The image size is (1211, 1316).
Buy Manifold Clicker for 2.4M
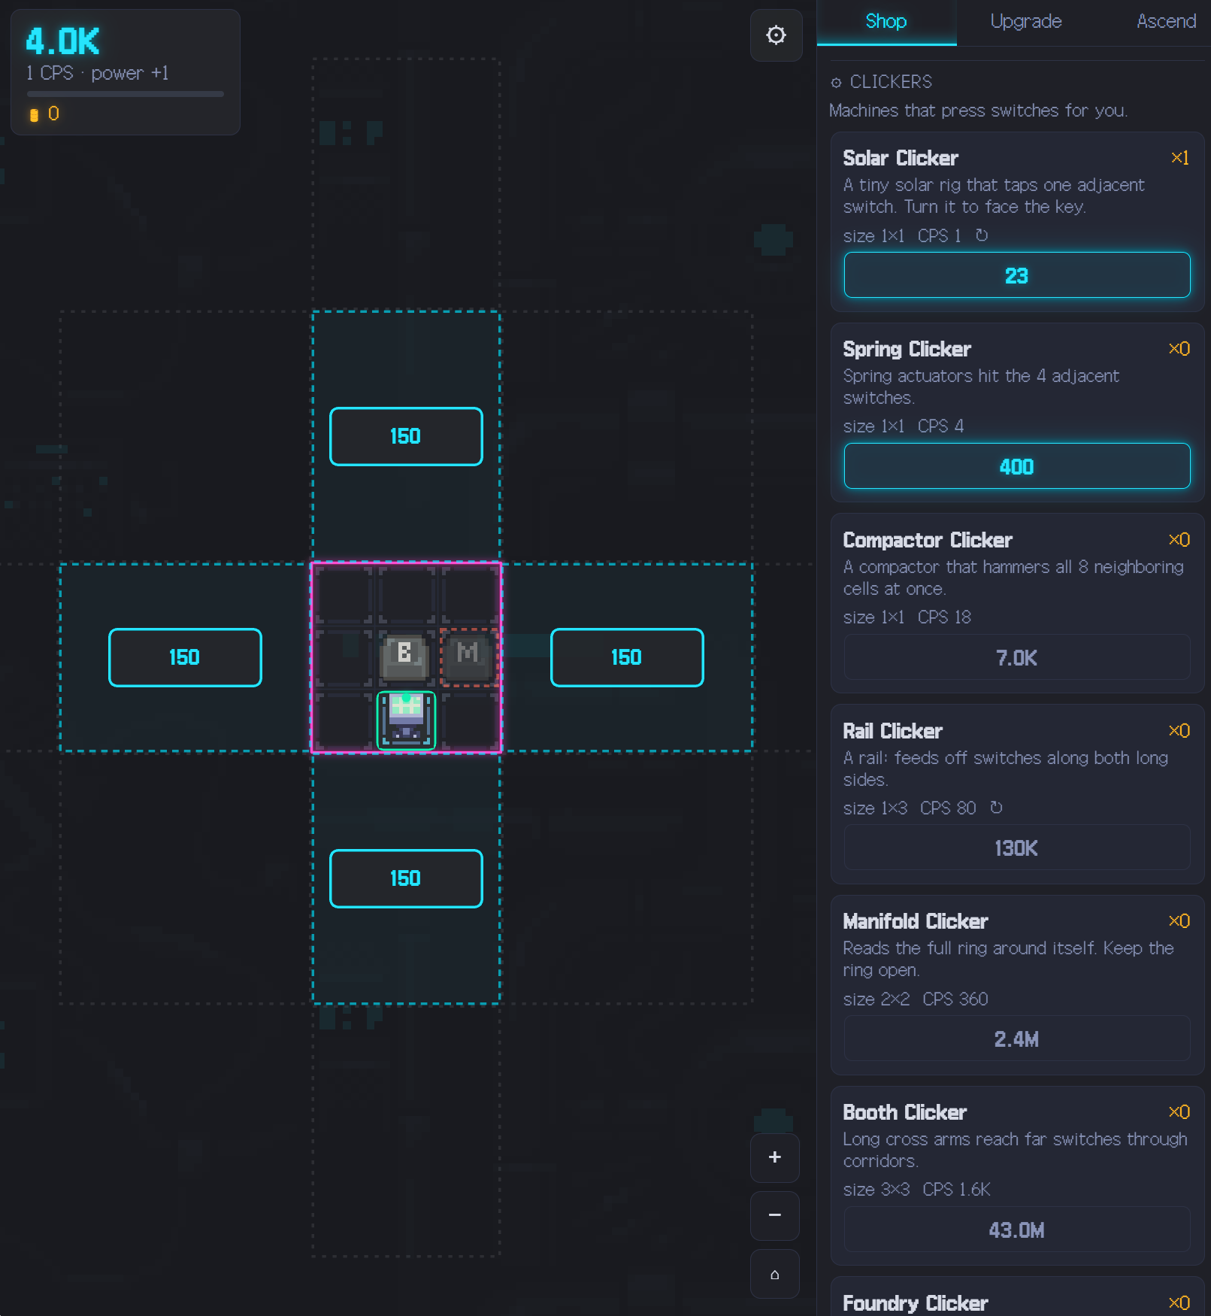[1016, 1039]
